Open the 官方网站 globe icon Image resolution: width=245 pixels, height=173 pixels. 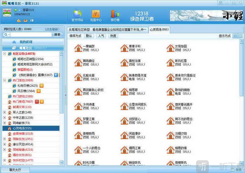coord(77,14)
